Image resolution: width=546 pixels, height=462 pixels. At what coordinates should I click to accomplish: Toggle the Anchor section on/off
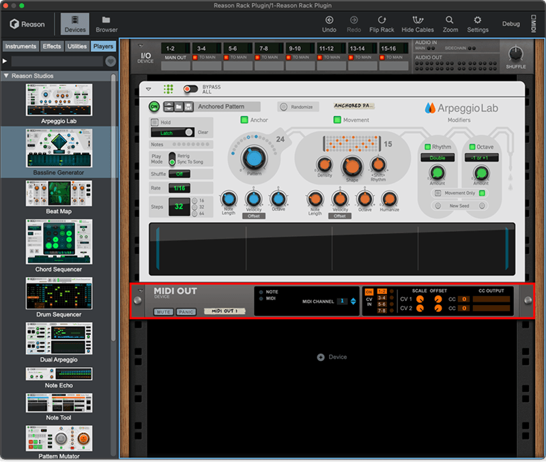244,120
